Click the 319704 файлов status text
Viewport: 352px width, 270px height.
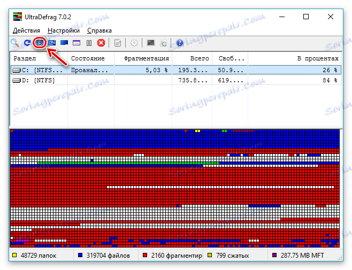coord(108,256)
